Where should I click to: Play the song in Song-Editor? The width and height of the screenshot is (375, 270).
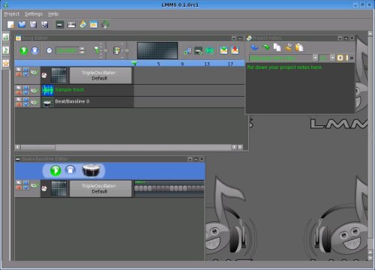pyautogui.click(x=24, y=50)
